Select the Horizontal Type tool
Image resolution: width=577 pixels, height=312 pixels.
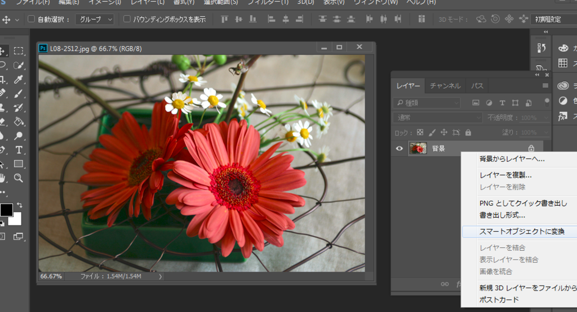(19, 150)
